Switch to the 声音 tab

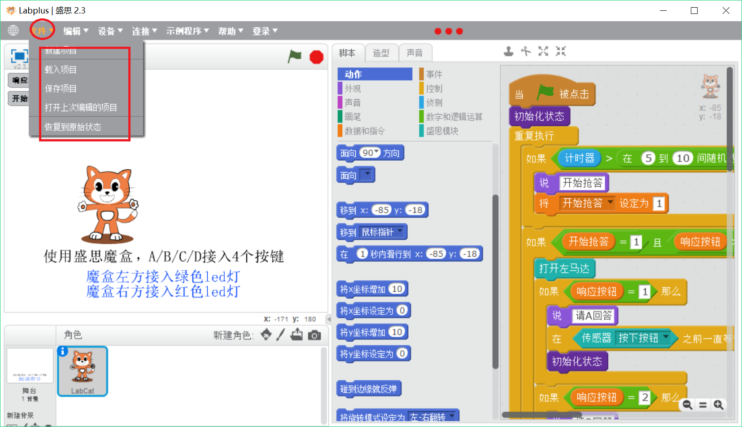(x=415, y=53)
